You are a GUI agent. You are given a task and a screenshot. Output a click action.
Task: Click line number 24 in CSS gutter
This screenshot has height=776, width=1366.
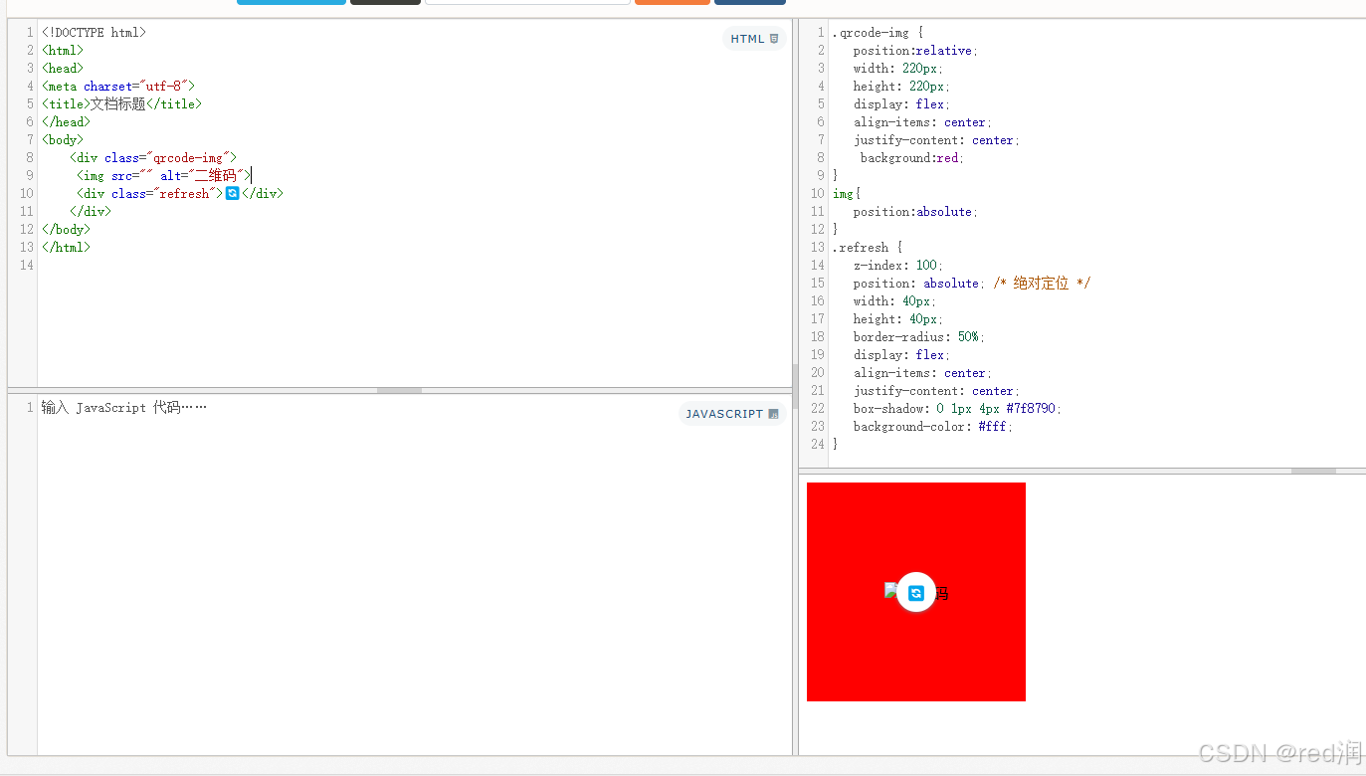(817, 445)
